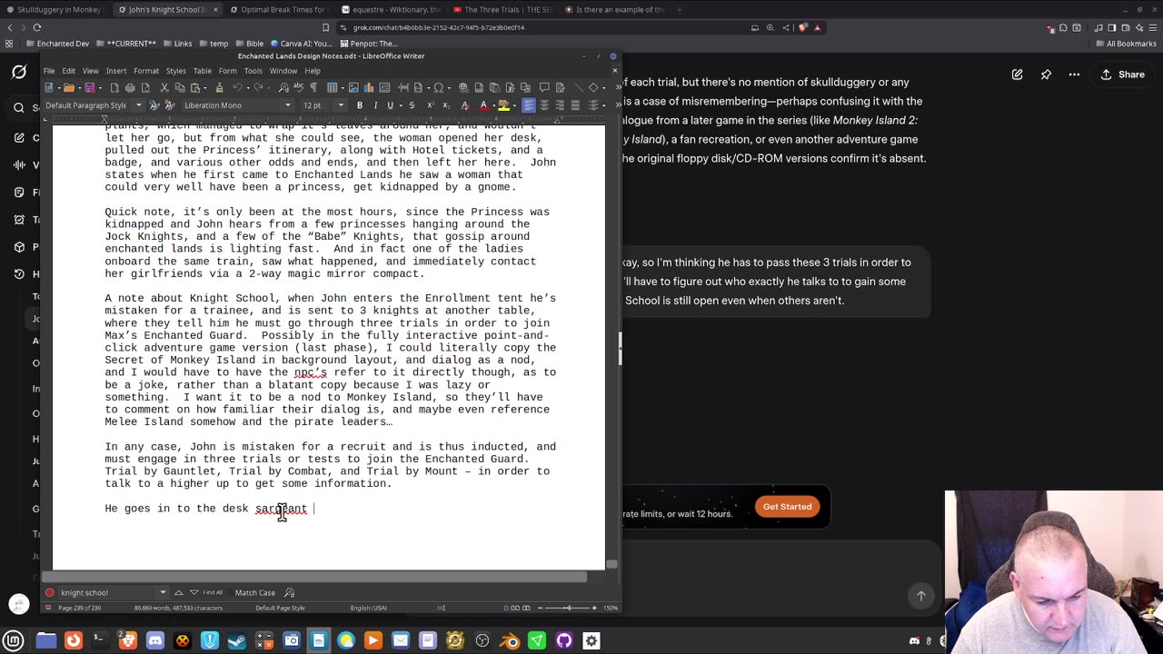Apply the yellow Highlighting Color swatch
The image size is (1163, 654).
[x=502, y=105]
